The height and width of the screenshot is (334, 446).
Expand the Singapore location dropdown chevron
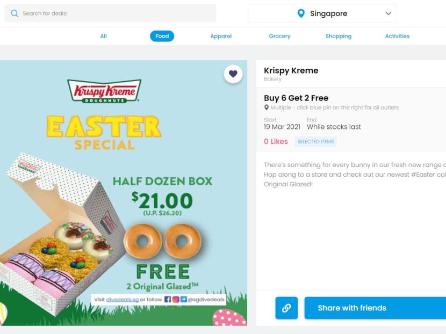click(x=389, y=13)
